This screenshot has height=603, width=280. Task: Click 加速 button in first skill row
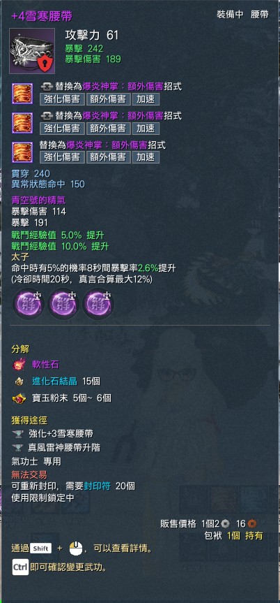(x=146, y=99)
